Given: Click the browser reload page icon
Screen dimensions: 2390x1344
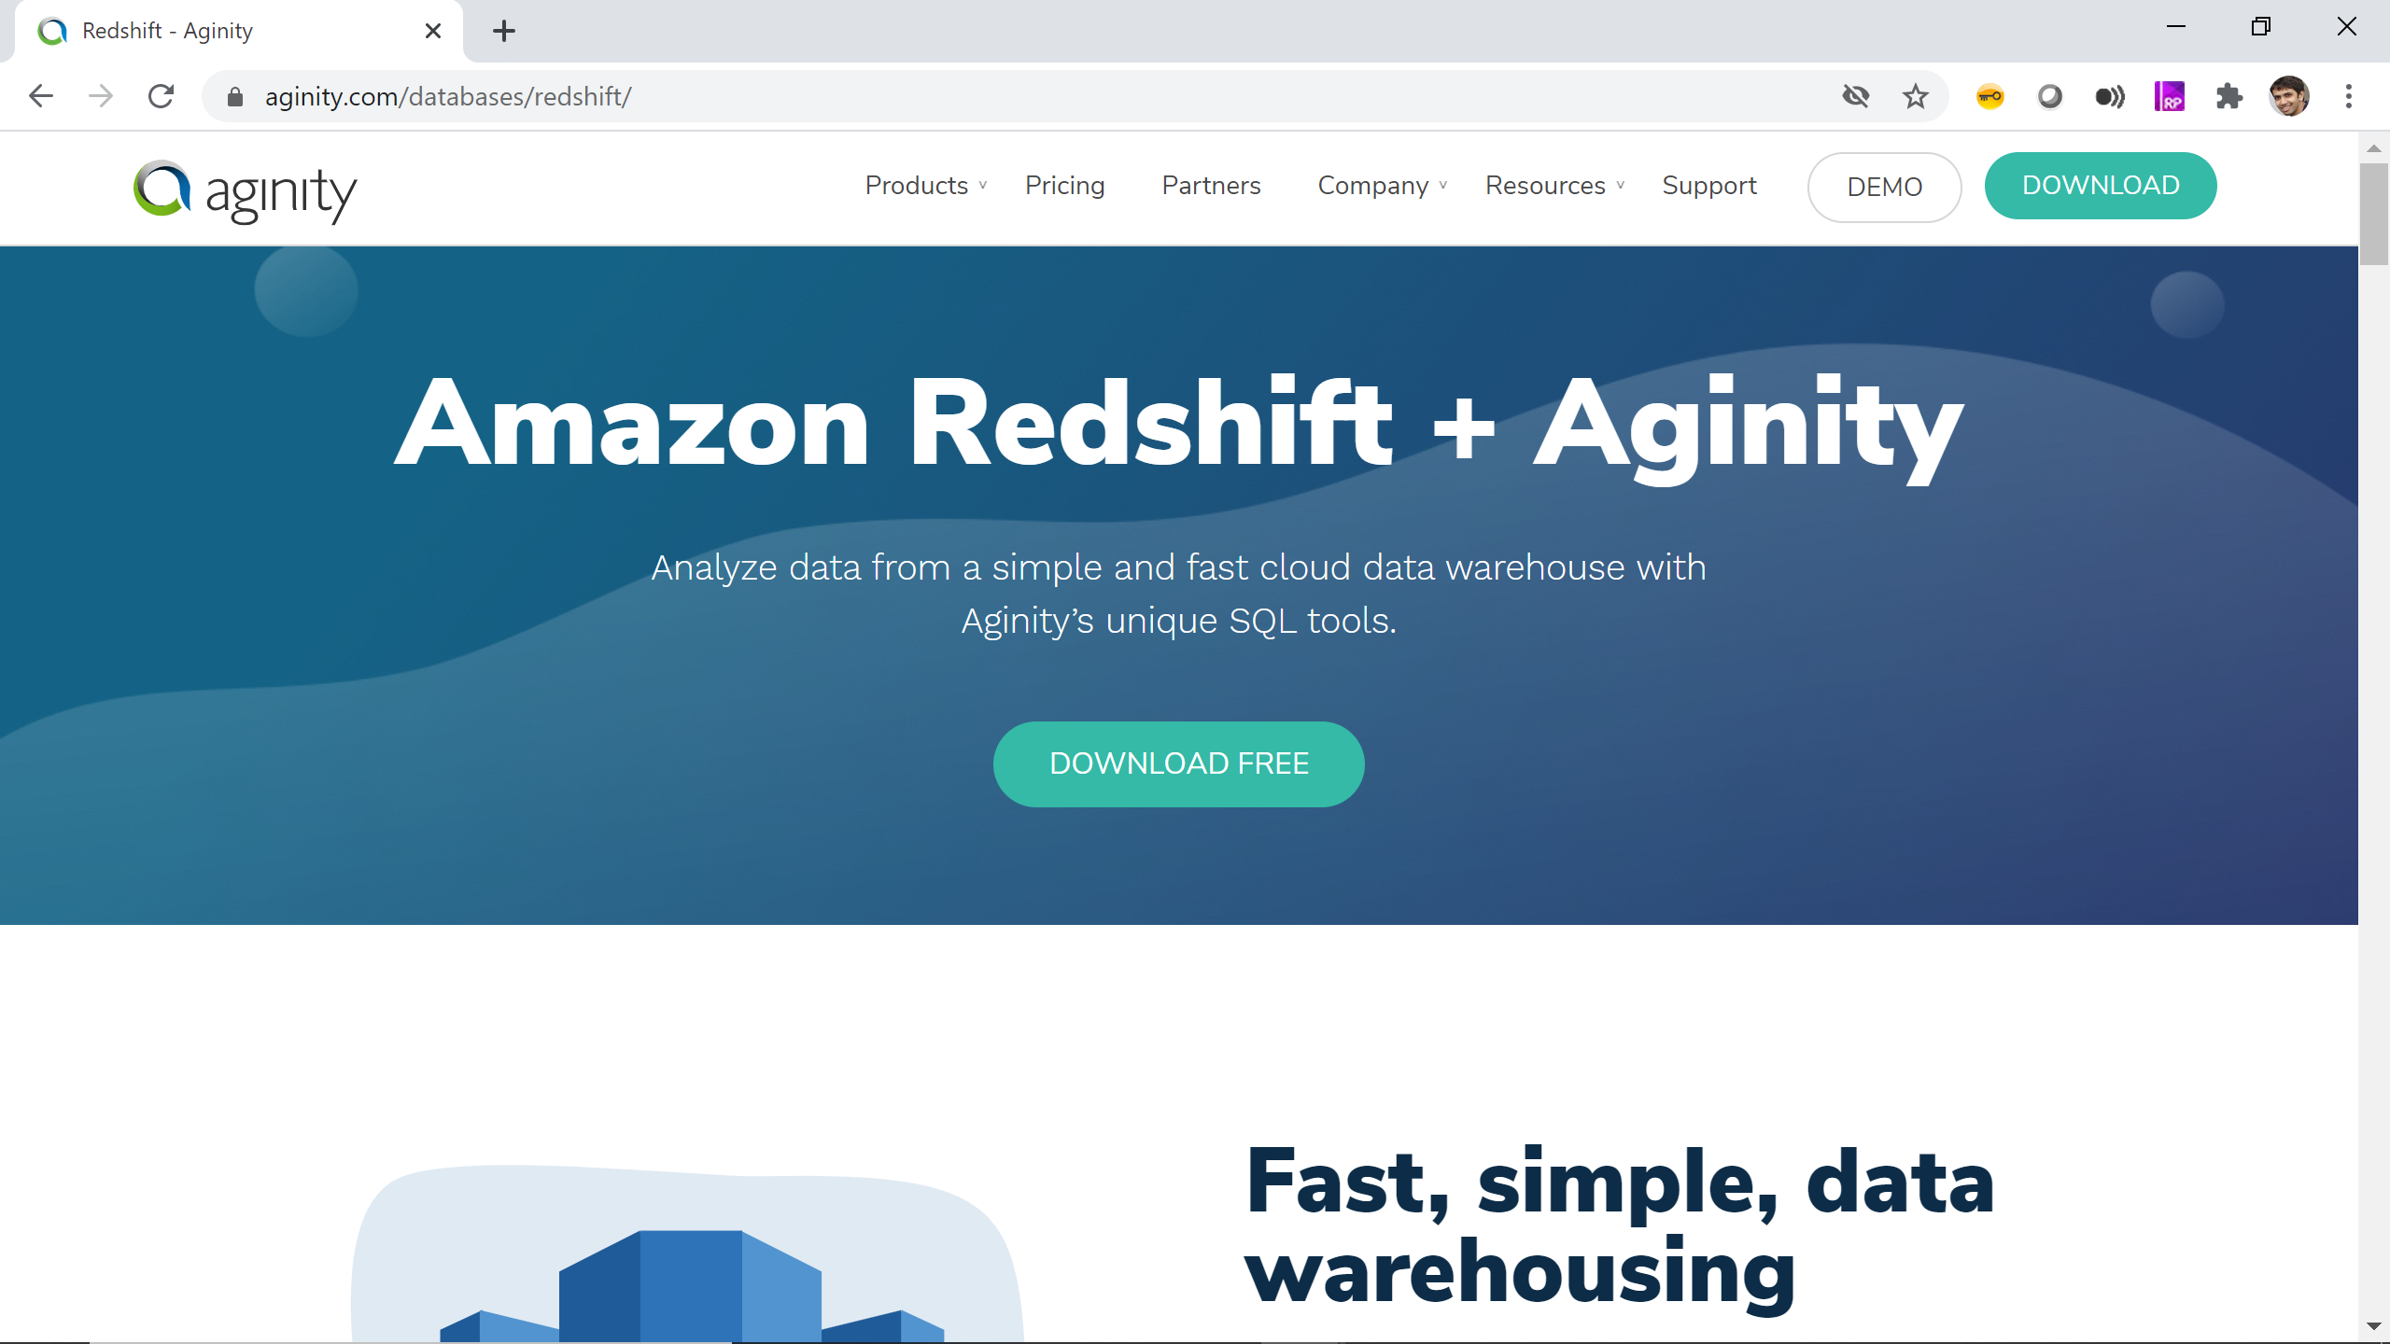Looking at the screenshot, I should (161, 95).
